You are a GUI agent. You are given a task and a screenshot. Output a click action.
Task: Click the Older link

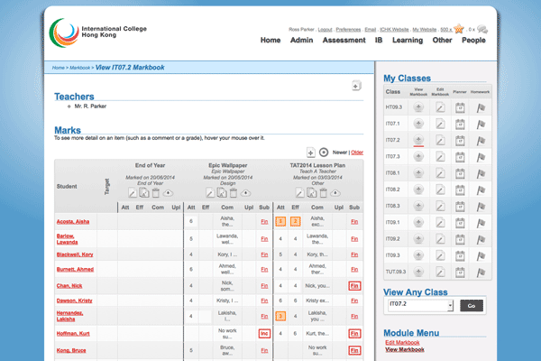coord(357,153)
